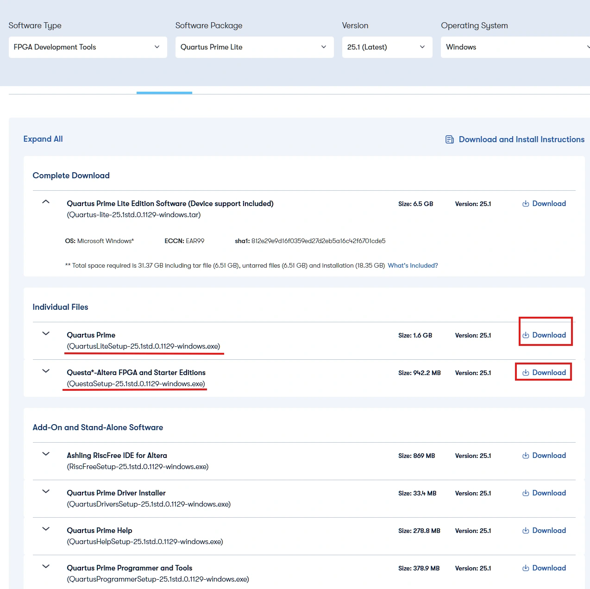Open the Operating System dropdown showing Windows
Screen dimensions: 590x589
pyautogui.click(x=515, y=47)
